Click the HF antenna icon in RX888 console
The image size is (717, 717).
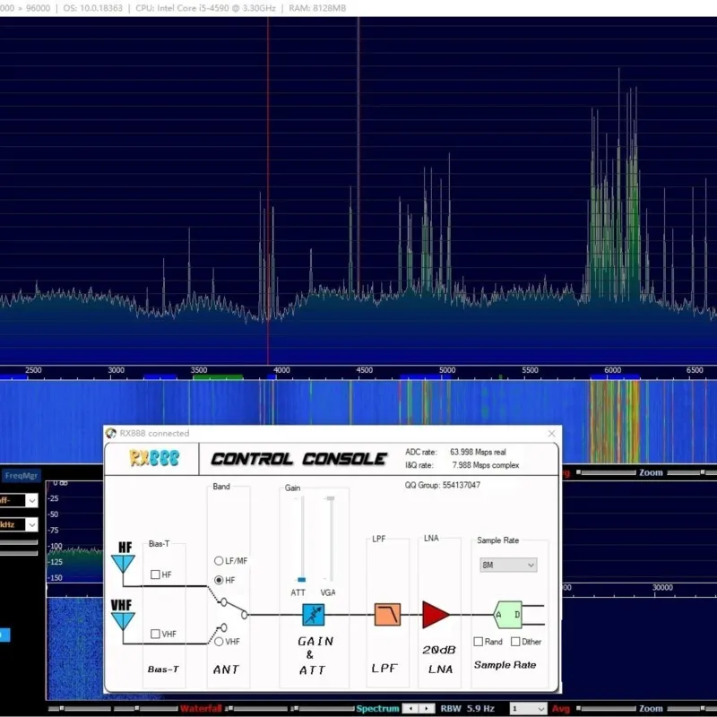coord(123,565)
